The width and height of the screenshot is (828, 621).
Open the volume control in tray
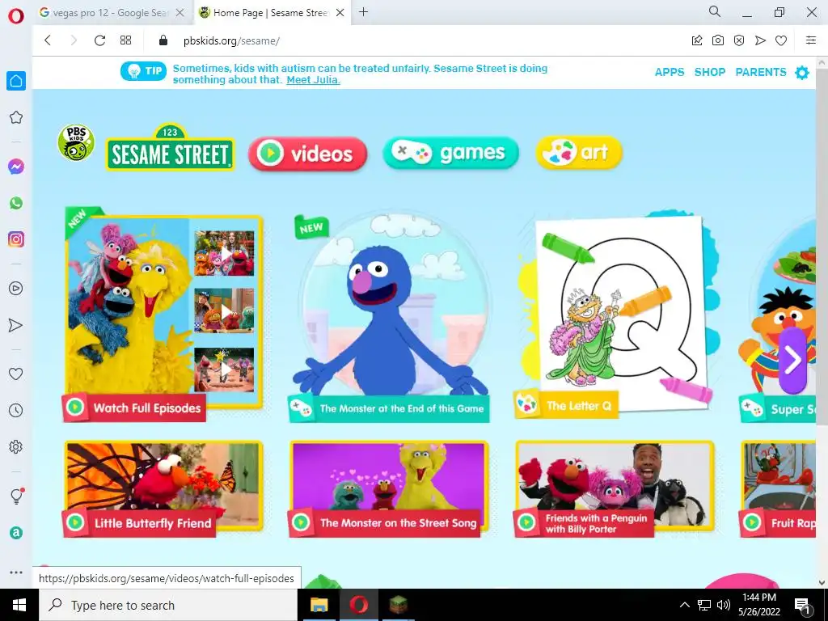(724, 605)
